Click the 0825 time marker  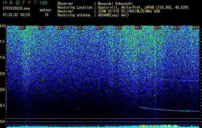click(x=99, y=28)
